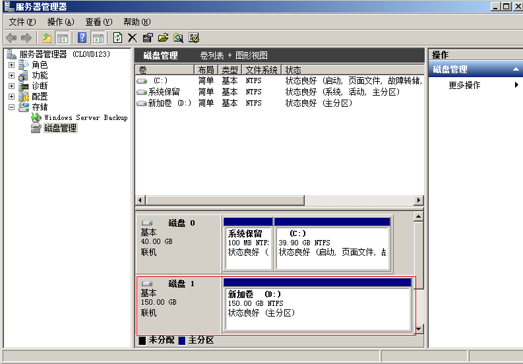Click the volume list horizontal scrollbar right arrow
This screenshot has width=523, height=364.
point(419,200)
